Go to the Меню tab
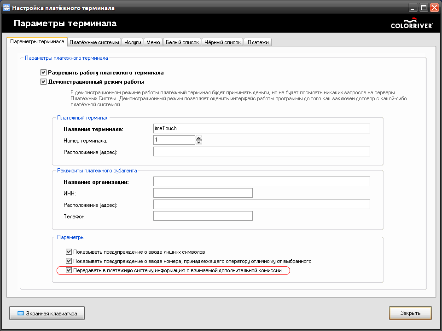Image resolution: width=442 pixels, height=331 pixels. point(153,42)
